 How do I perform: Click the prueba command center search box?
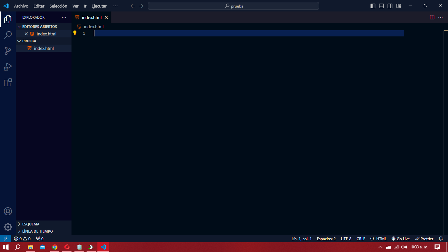234,6
